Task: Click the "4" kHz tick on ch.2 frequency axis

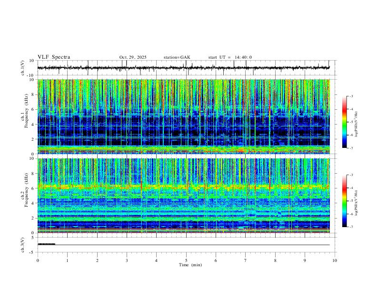Action: (x=33, y=203)
